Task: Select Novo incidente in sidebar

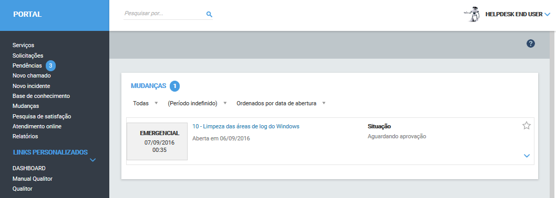Action: pyautogui.click(x=31, y=86)
